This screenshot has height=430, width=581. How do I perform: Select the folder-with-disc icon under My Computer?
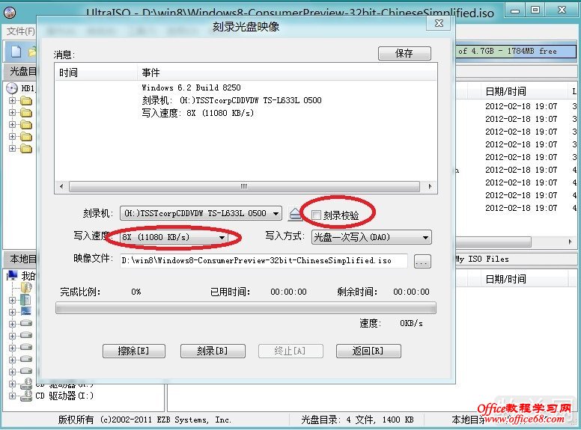(26, 287)
